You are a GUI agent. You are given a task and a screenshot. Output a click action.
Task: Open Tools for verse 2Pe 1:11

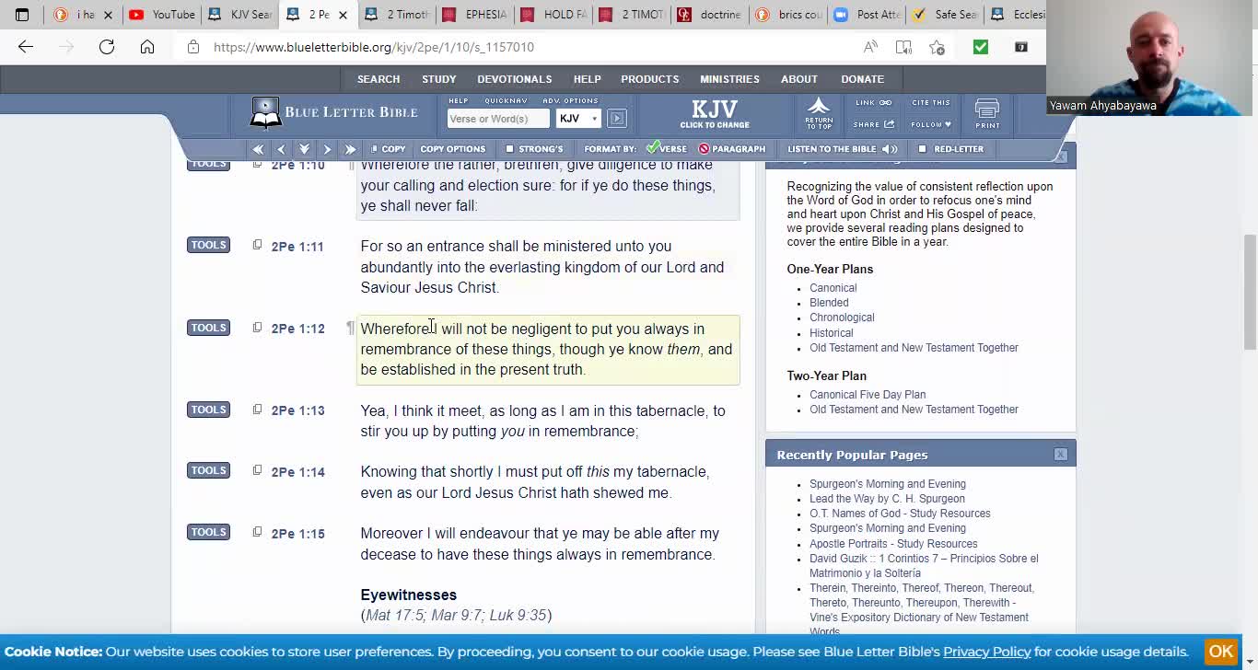click(x=208, y=245)
